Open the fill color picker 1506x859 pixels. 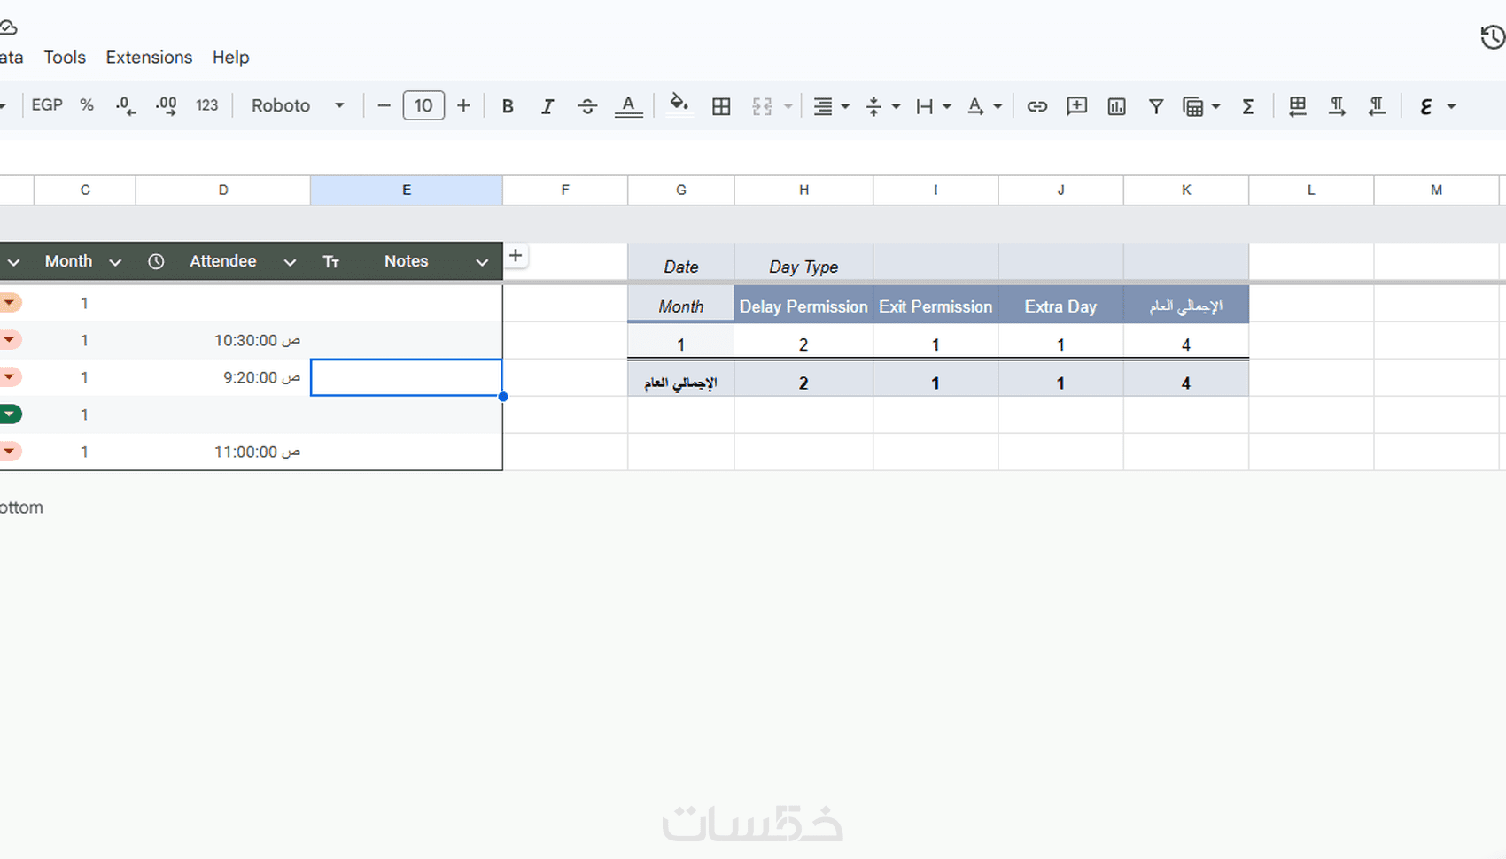tap(679, 104)
